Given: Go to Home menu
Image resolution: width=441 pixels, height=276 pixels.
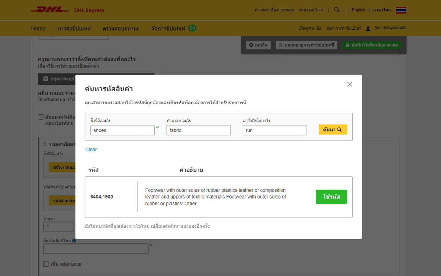Looking at the screenshot, I should click(38, 28).
